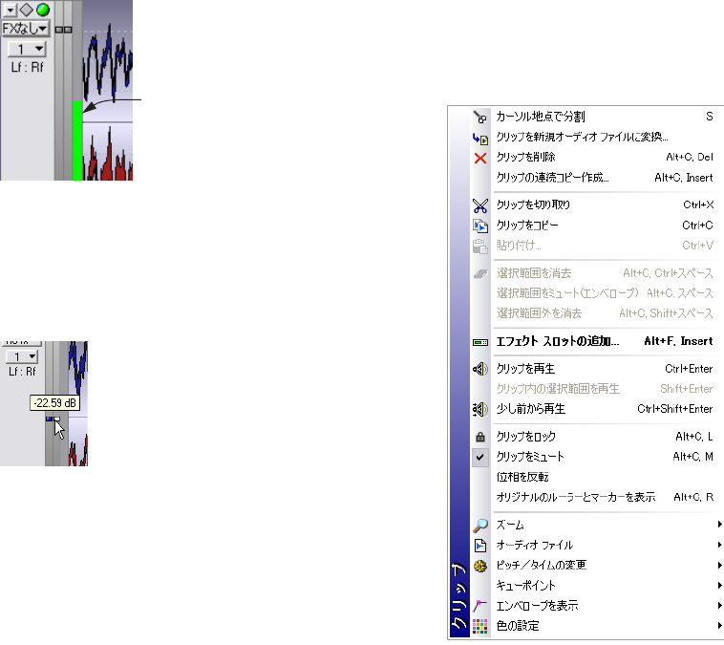Toggle the クリップをミュート checkmark
Viewport: 724px width, 645px height.
click(x=480, y=457)
